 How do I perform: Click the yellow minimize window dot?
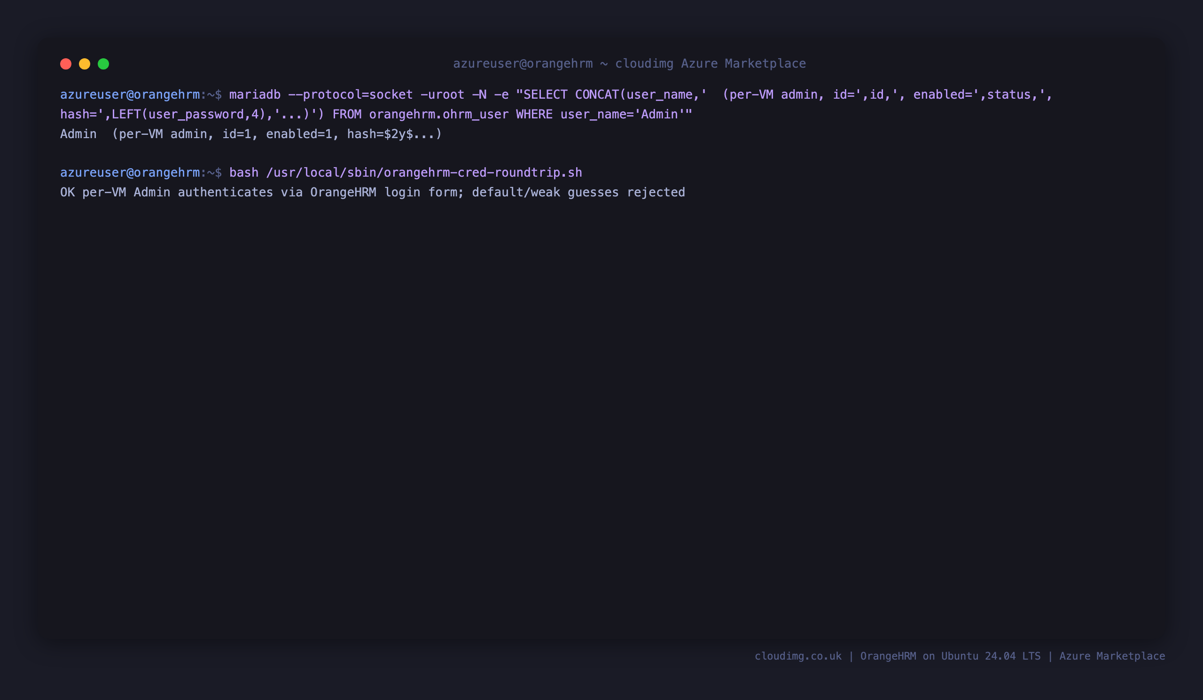click(x=85, y=64)
